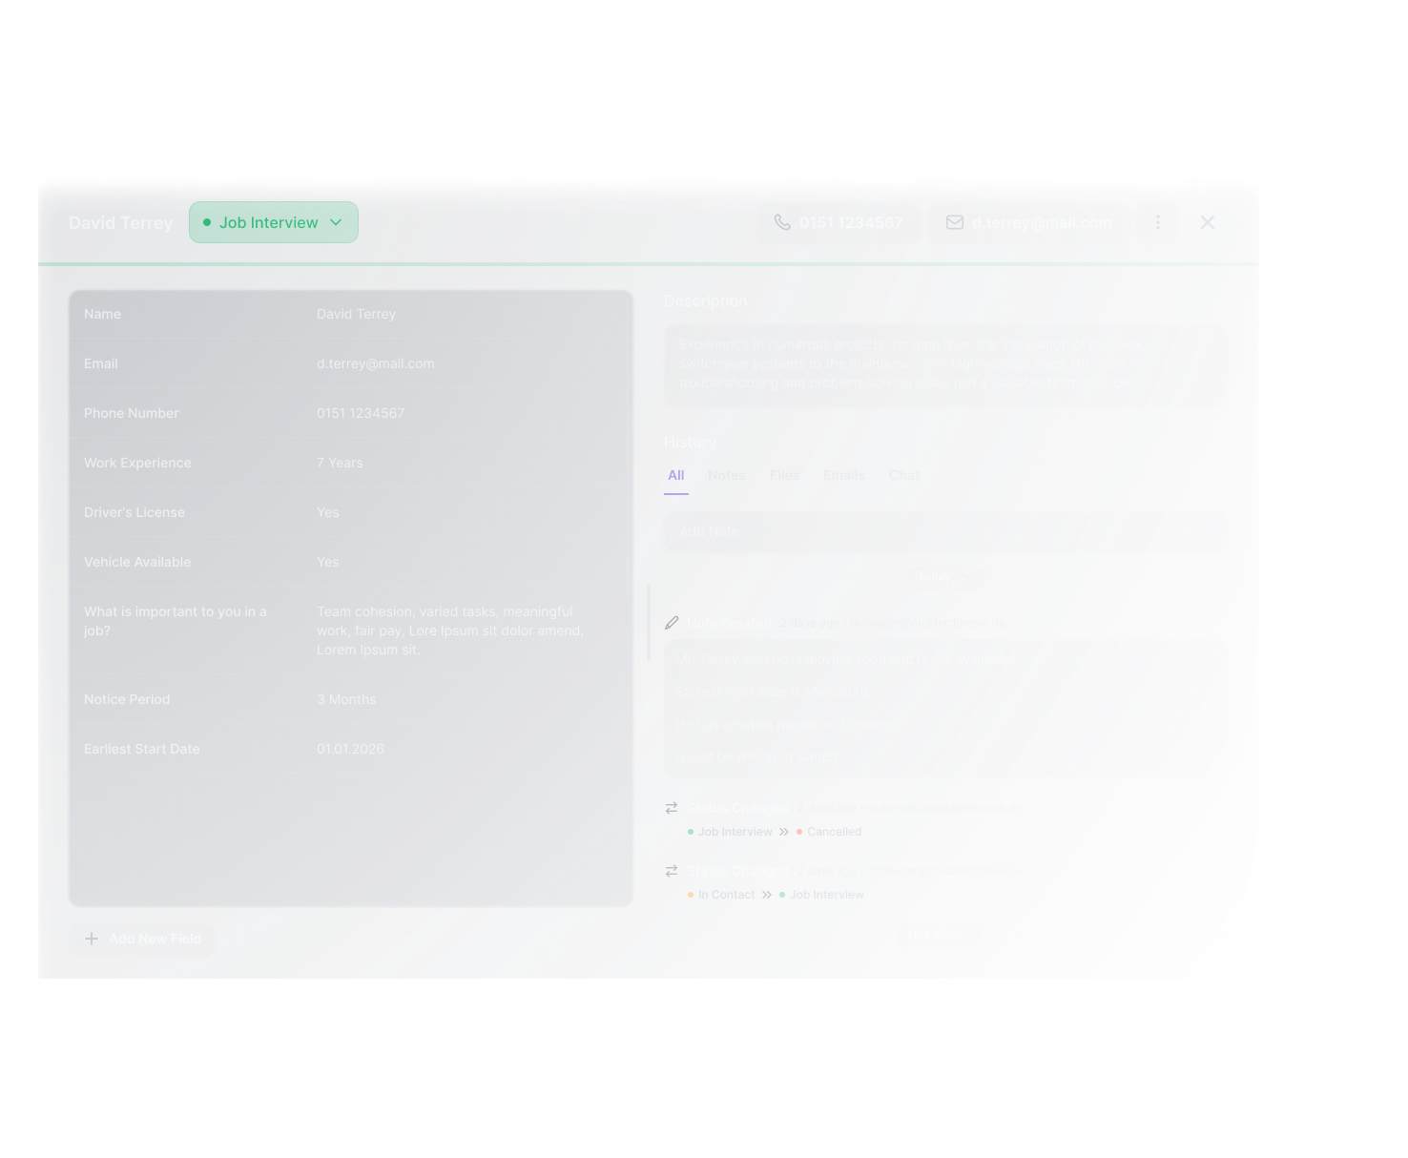Click the double-chevron arrow after In Contact
Viewport: 1408px width, 1158px height.
[767, 895]
